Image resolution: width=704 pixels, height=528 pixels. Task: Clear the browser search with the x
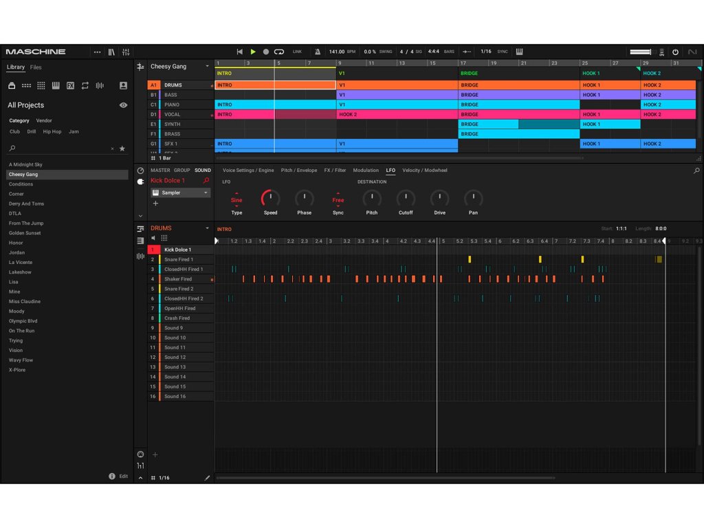click(x=112, y=148)
